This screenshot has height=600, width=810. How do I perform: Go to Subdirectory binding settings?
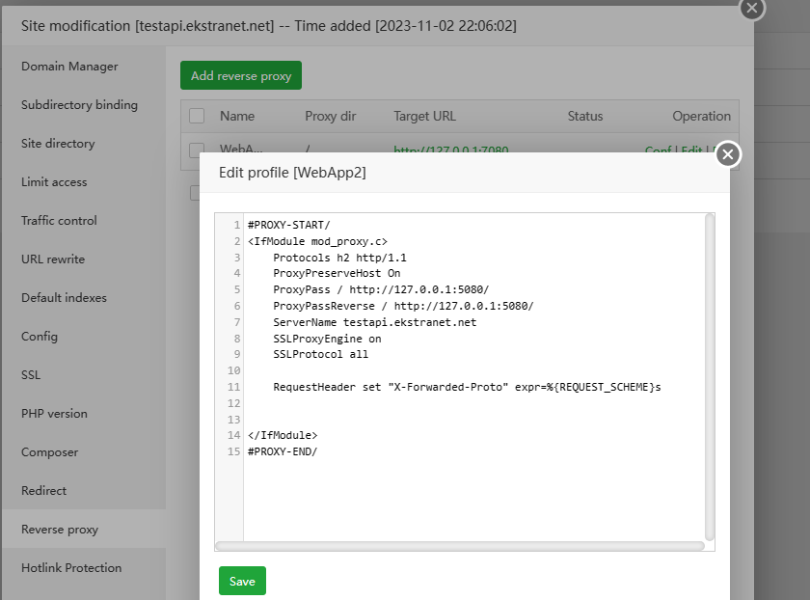coord(79,105)
